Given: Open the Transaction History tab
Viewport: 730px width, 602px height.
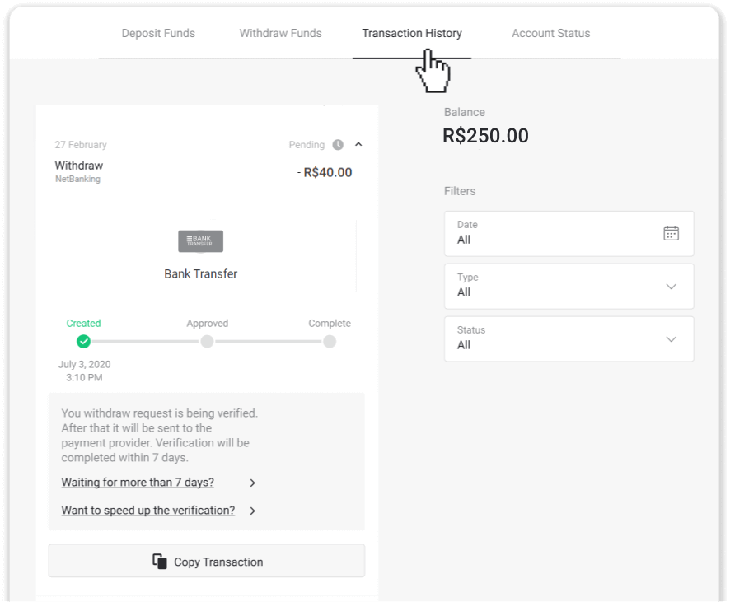Looking at the screenshot, I should tap(412, 34).
